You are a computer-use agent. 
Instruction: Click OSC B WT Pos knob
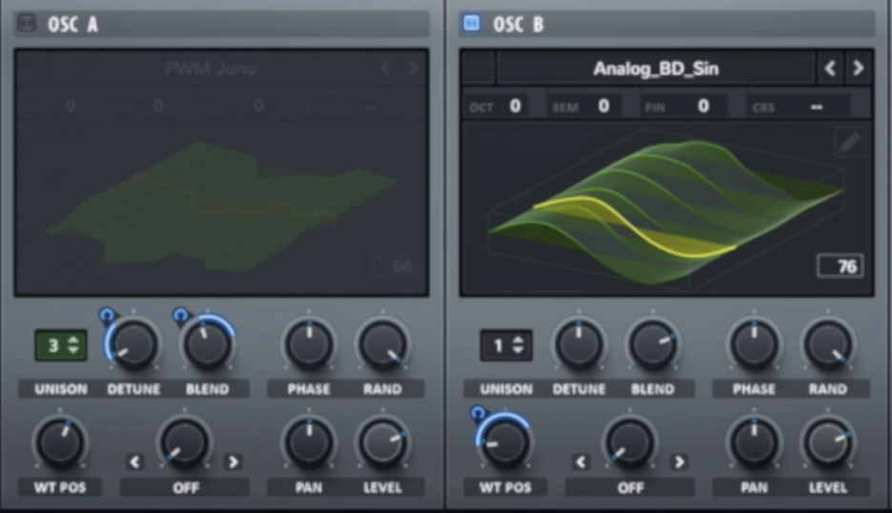pyautogui.click(x=505, y=443)
